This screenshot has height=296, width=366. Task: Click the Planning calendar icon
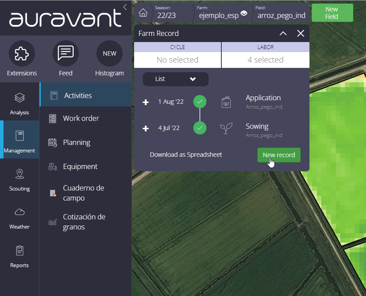(53, 142)
